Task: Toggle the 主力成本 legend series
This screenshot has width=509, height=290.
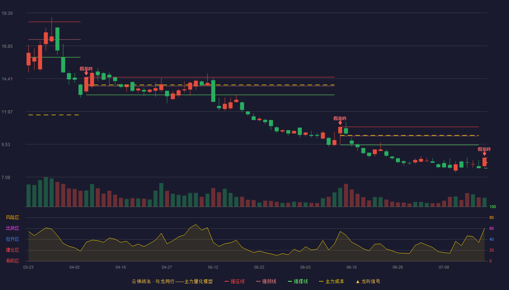Action: [332, 281]
